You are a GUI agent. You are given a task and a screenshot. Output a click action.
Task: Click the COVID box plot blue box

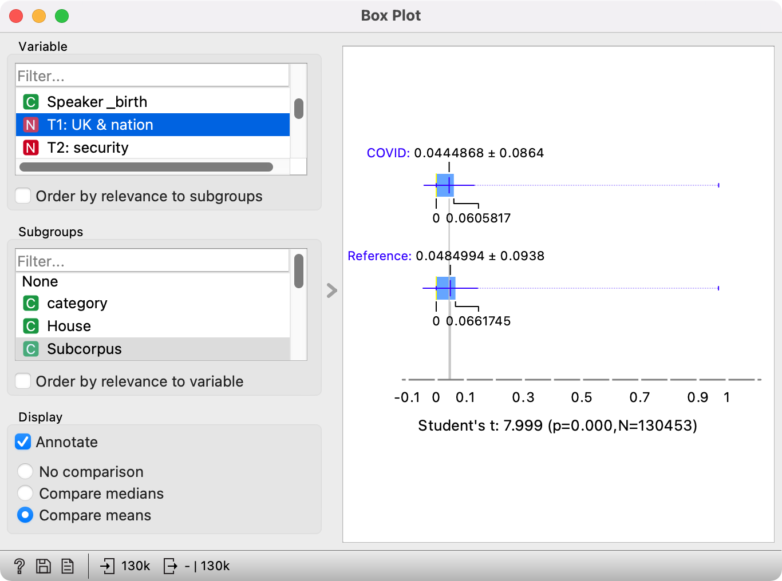tap(445, 185)
